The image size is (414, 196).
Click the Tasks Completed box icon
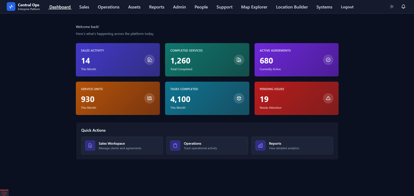tap(239, 98)
